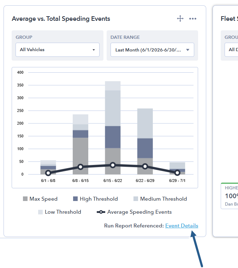
Task: Toggle the Average Speeding Events legend line
Action: click(x=134, y=212)
